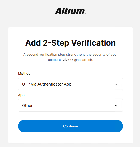
Task: Click the App field label
Action: [x=21, y=95]
